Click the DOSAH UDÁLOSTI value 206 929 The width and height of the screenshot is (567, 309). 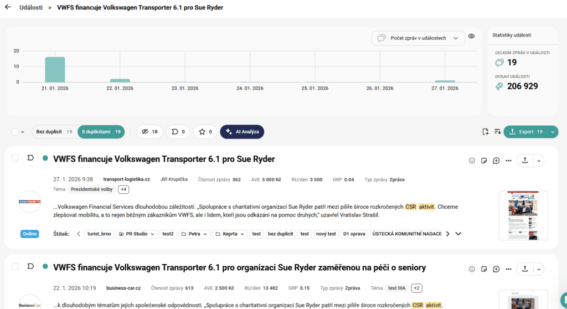(x=522, y=86)
